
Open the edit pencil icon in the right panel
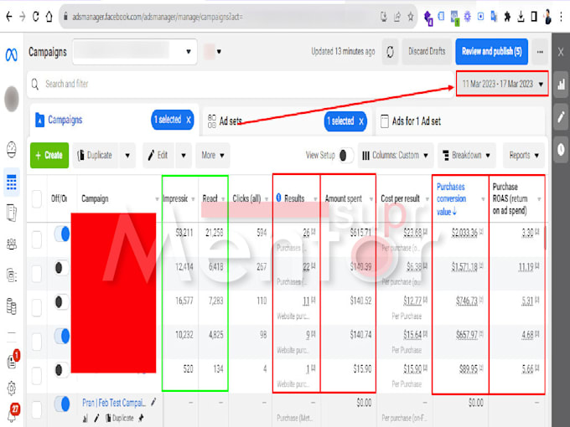562,116
